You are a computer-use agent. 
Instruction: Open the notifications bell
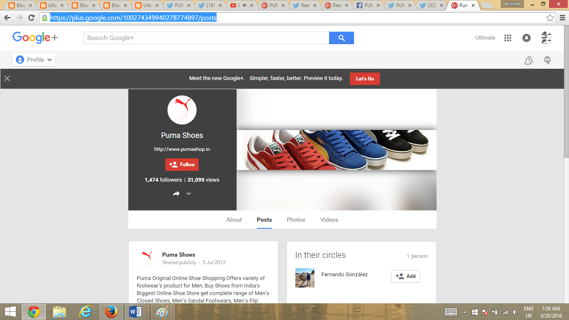tap(526, 37)
